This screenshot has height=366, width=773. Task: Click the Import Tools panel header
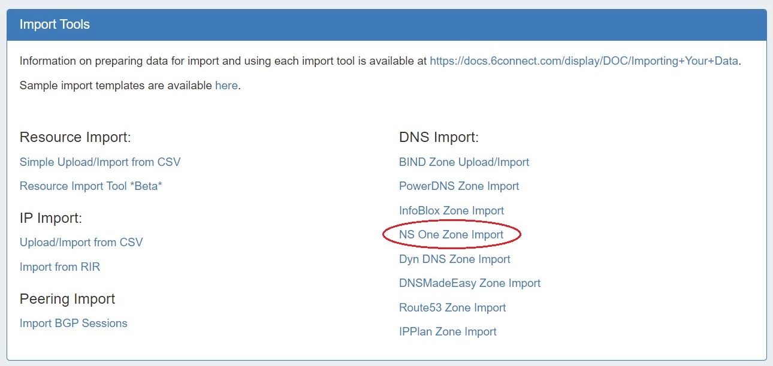tap(386, 25)
